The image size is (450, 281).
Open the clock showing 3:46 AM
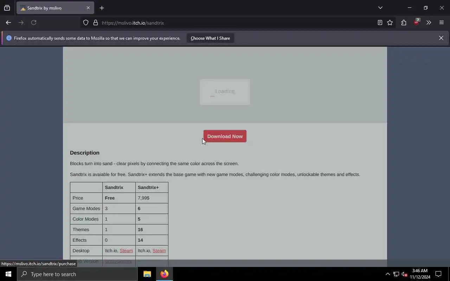point(420,274)
